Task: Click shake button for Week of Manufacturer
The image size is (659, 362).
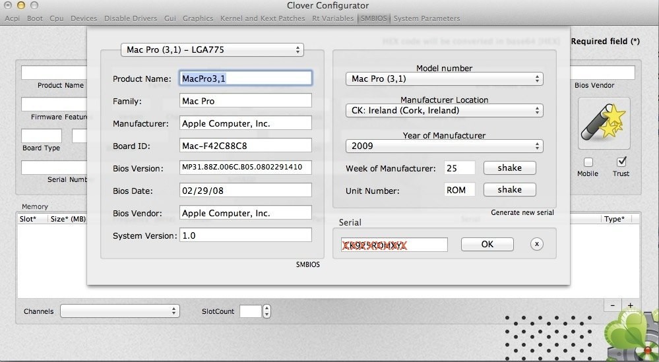Action: [509, 168]
